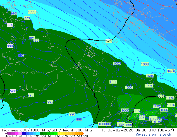Select the 988 isobar pressure label
Viewport: 177px width, 137px height.
[x=13, y=91]
